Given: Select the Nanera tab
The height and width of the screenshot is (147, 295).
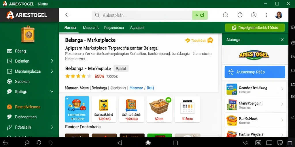Looking at the screenshot, I should point(70,28).
